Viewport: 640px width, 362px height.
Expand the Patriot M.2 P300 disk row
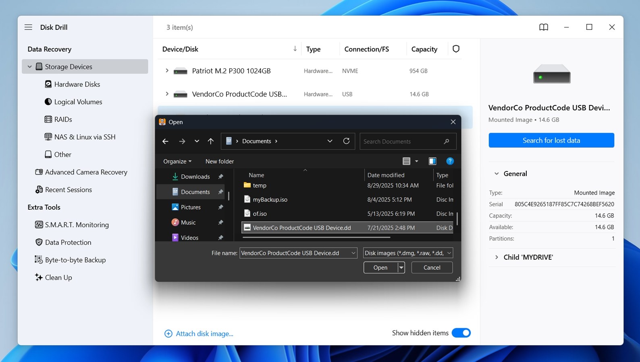click(x=167, y=71)
